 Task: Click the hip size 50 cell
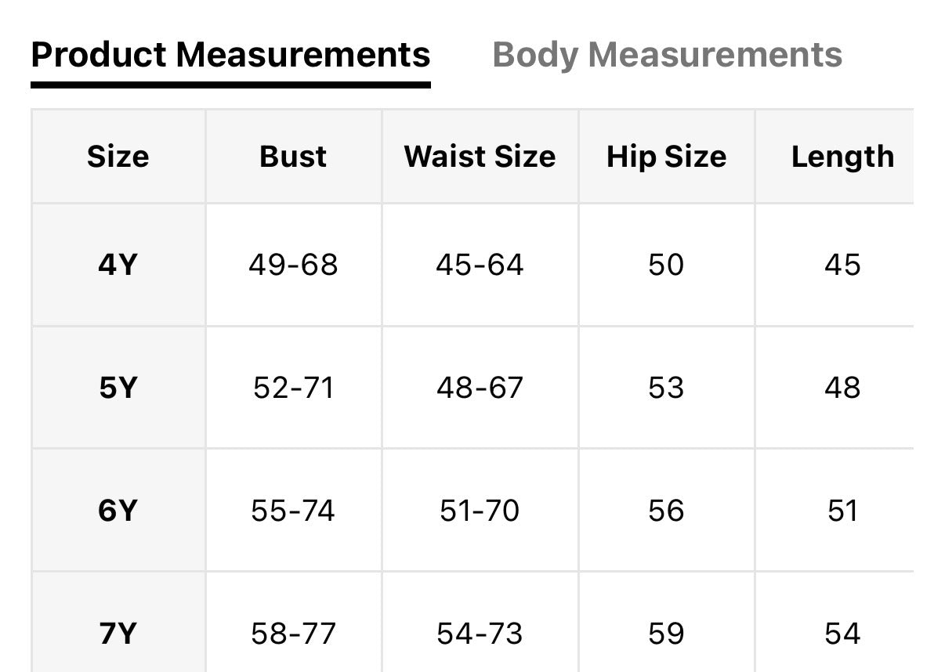666,265
